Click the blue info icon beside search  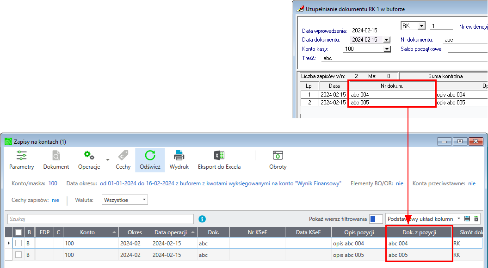tap(202, 219)
